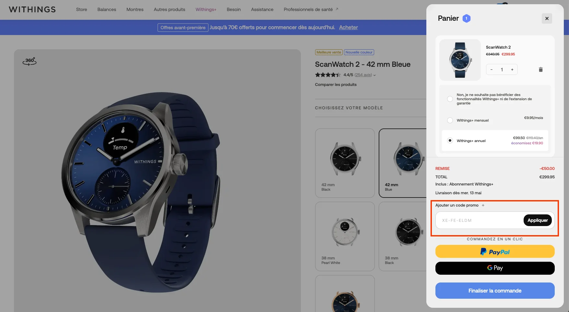Image resolution: width=569 pixels, height=312 pixels.
Task: Open the Assistance menu
Action: (262, 9)
